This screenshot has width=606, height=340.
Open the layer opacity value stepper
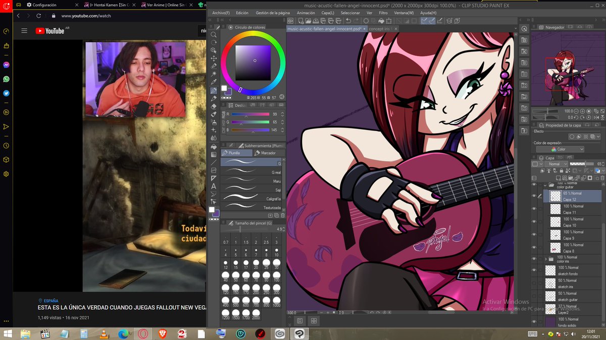click(x=603, y=164)
